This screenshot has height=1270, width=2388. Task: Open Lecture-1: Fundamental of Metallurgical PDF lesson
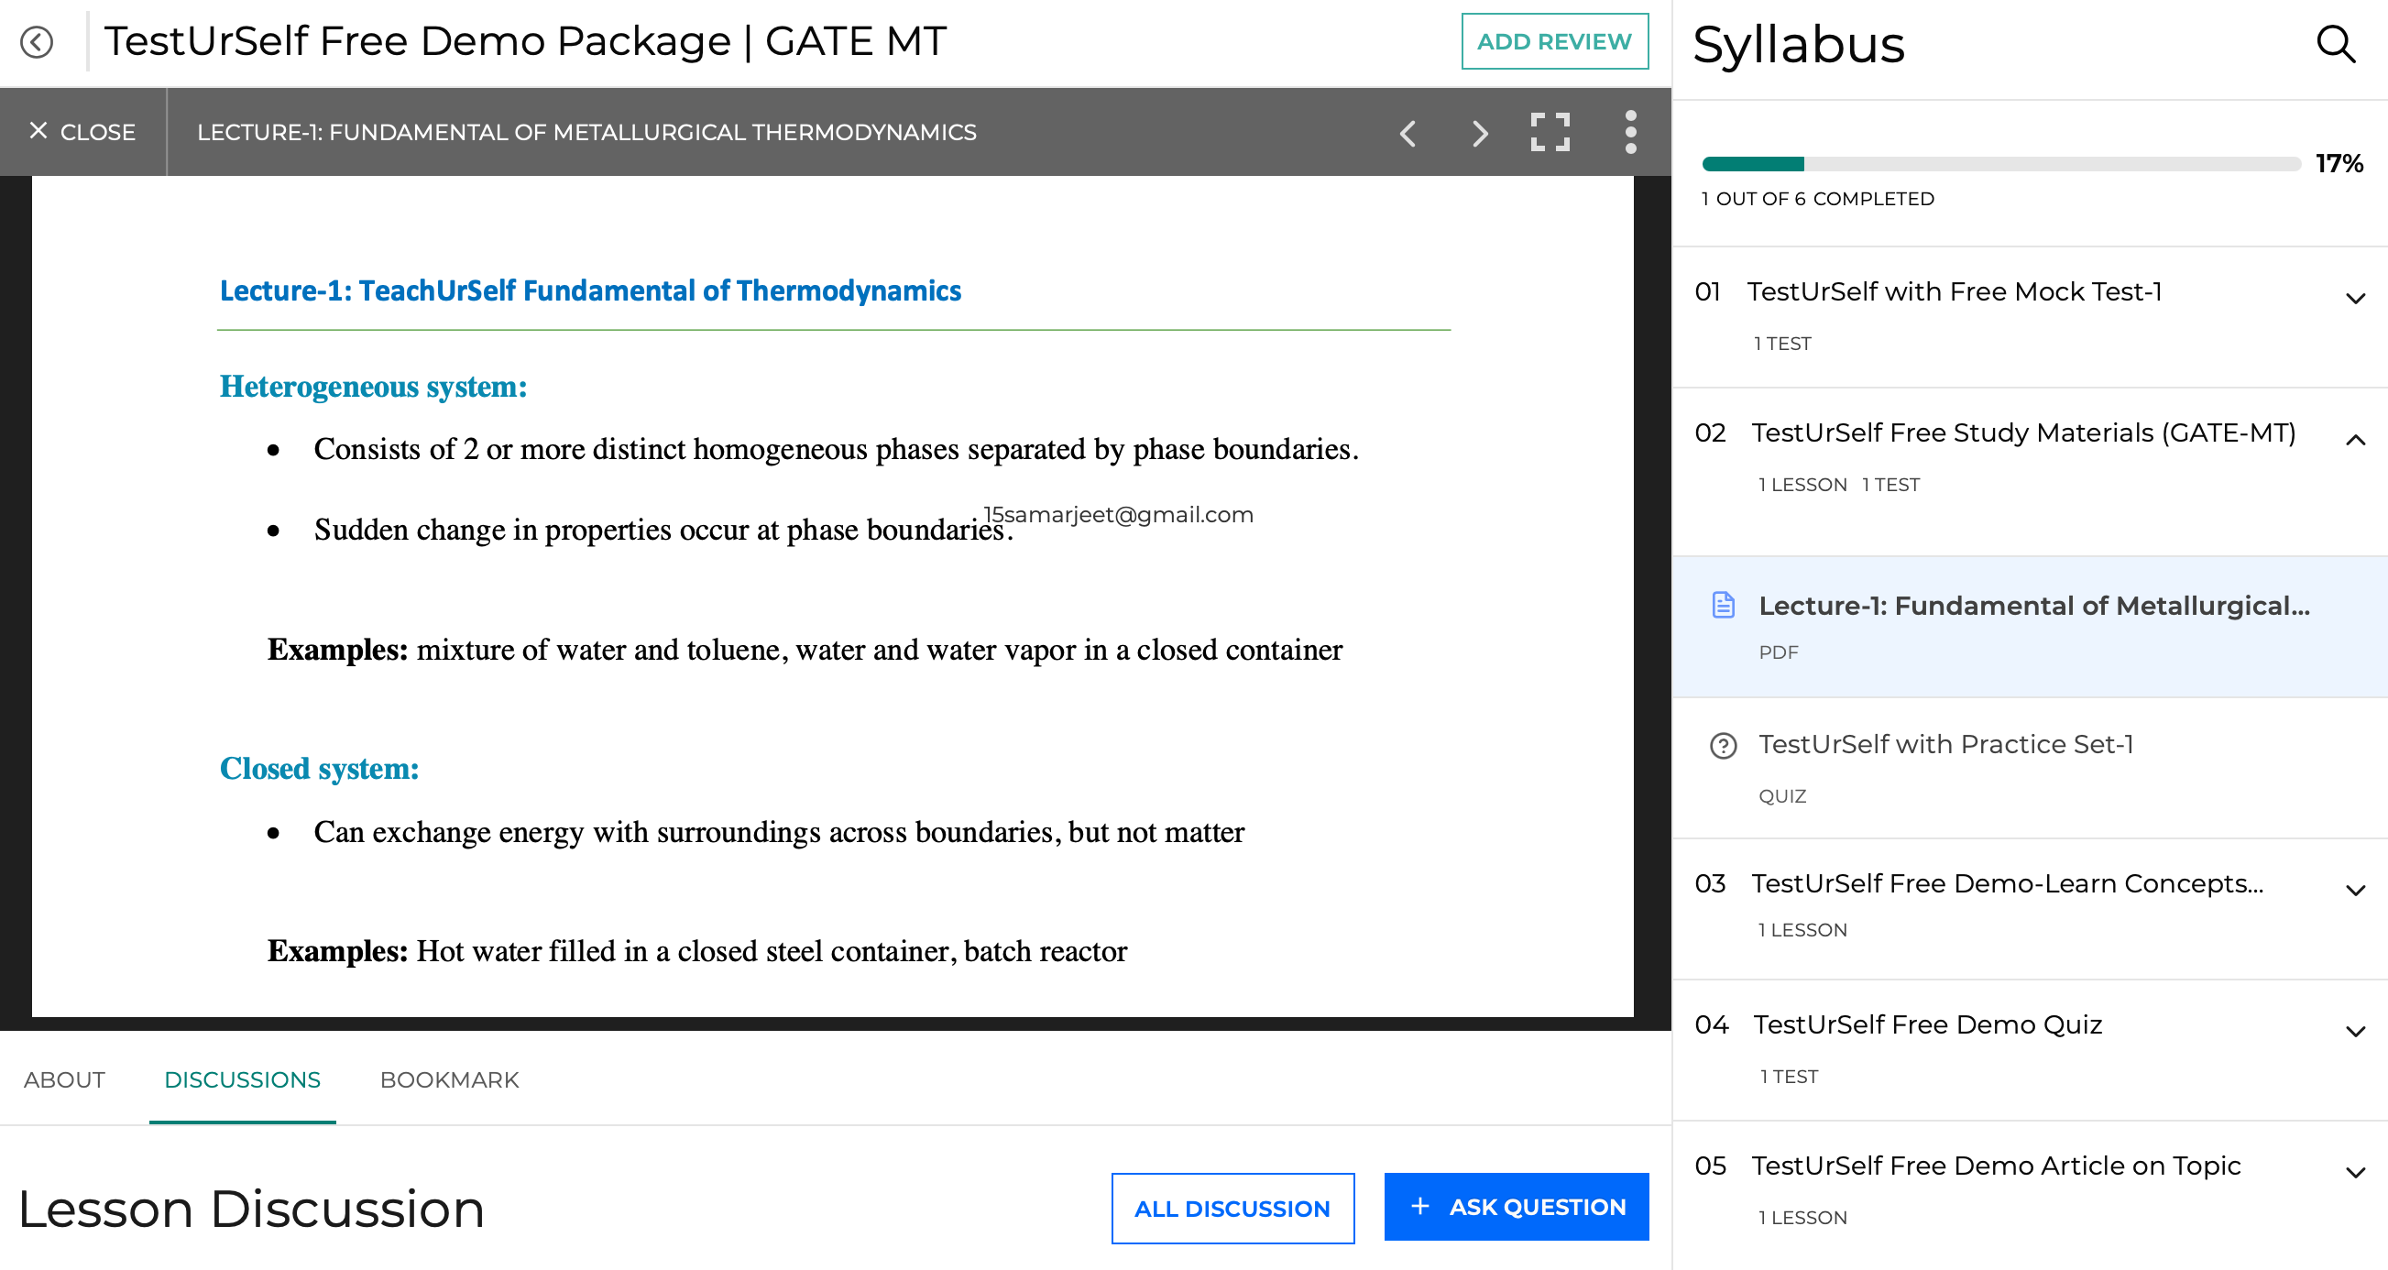pos(2029,627)
